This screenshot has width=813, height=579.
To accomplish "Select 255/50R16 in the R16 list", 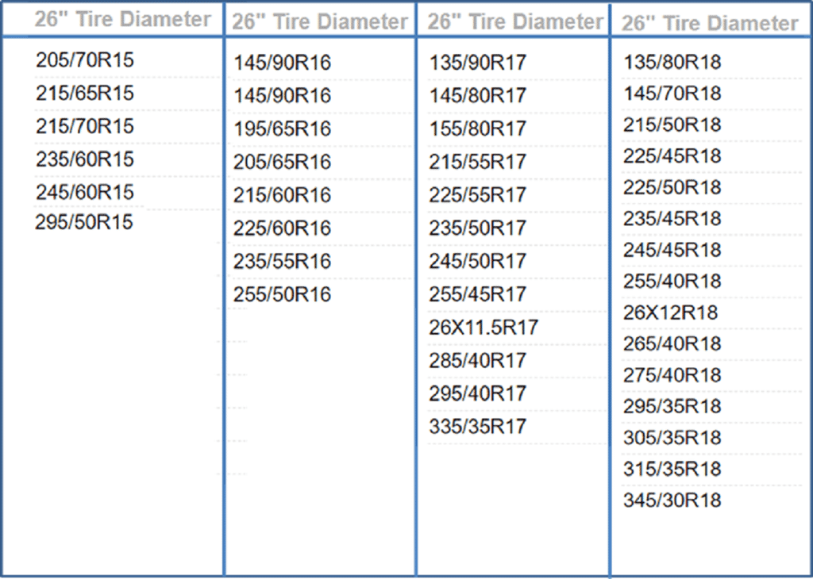I will point(282,295).
